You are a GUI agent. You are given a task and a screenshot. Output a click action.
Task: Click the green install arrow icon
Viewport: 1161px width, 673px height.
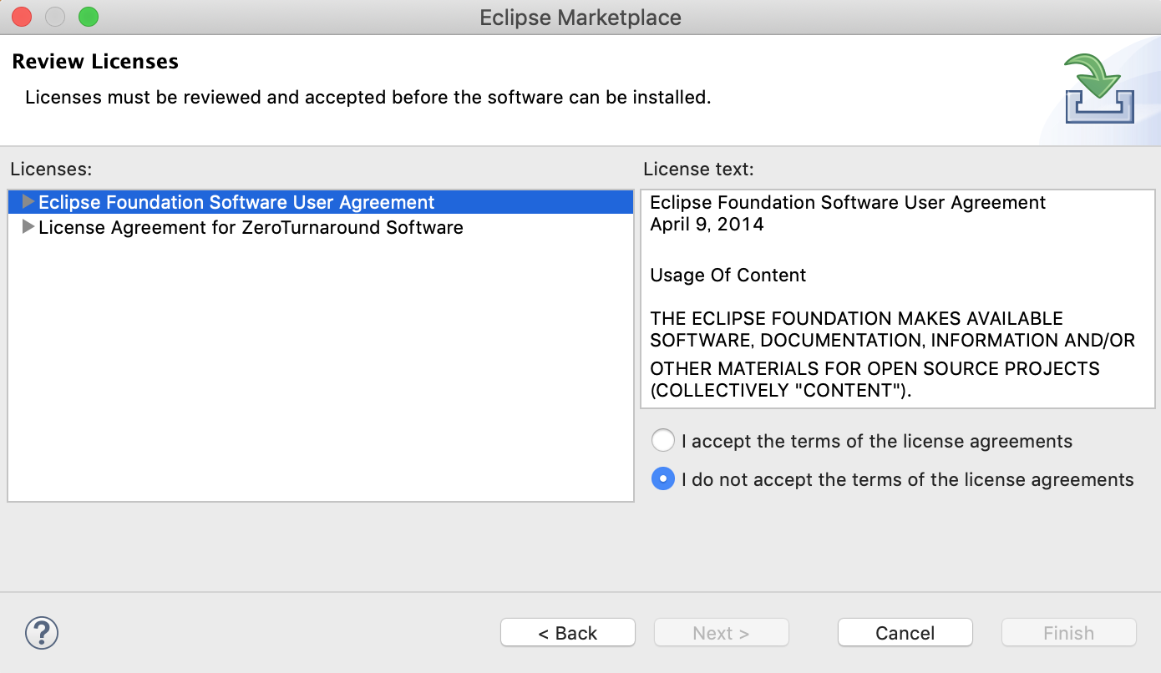click(x=1098, y=89)
